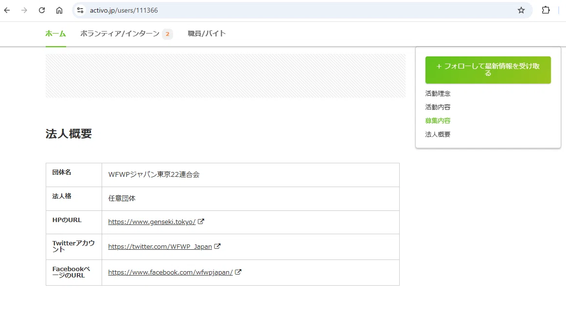Image resolution: width=566 pixels, height=311 pixels.
Task: Click the 団体名 row label
Action: click(62, 173)
